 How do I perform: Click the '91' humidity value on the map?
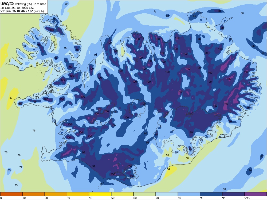pyautogui.click(x=96, y=55)
